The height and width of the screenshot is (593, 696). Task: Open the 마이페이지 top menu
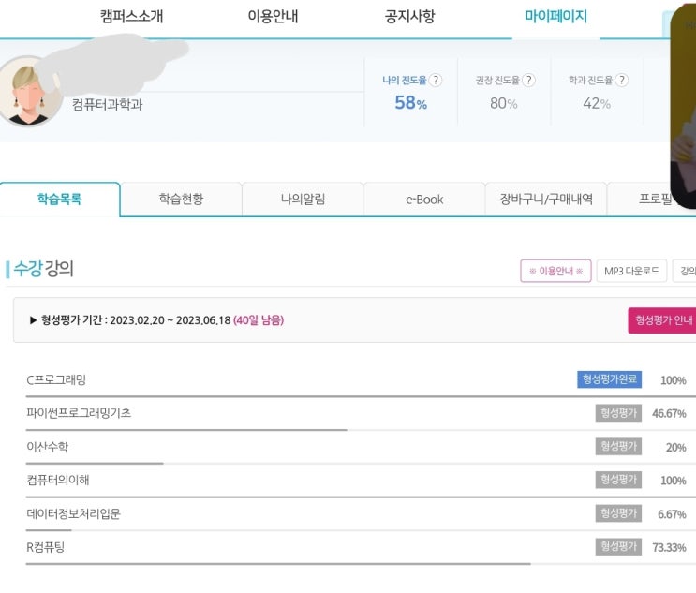point(555,17)
